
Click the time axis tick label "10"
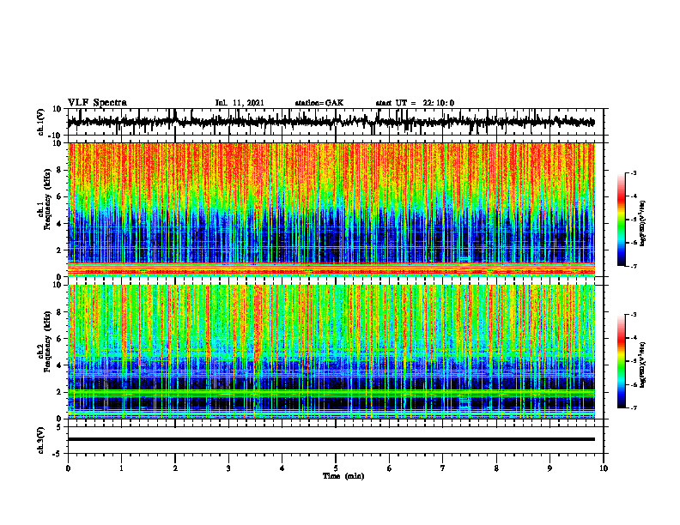tap(604, 468)
